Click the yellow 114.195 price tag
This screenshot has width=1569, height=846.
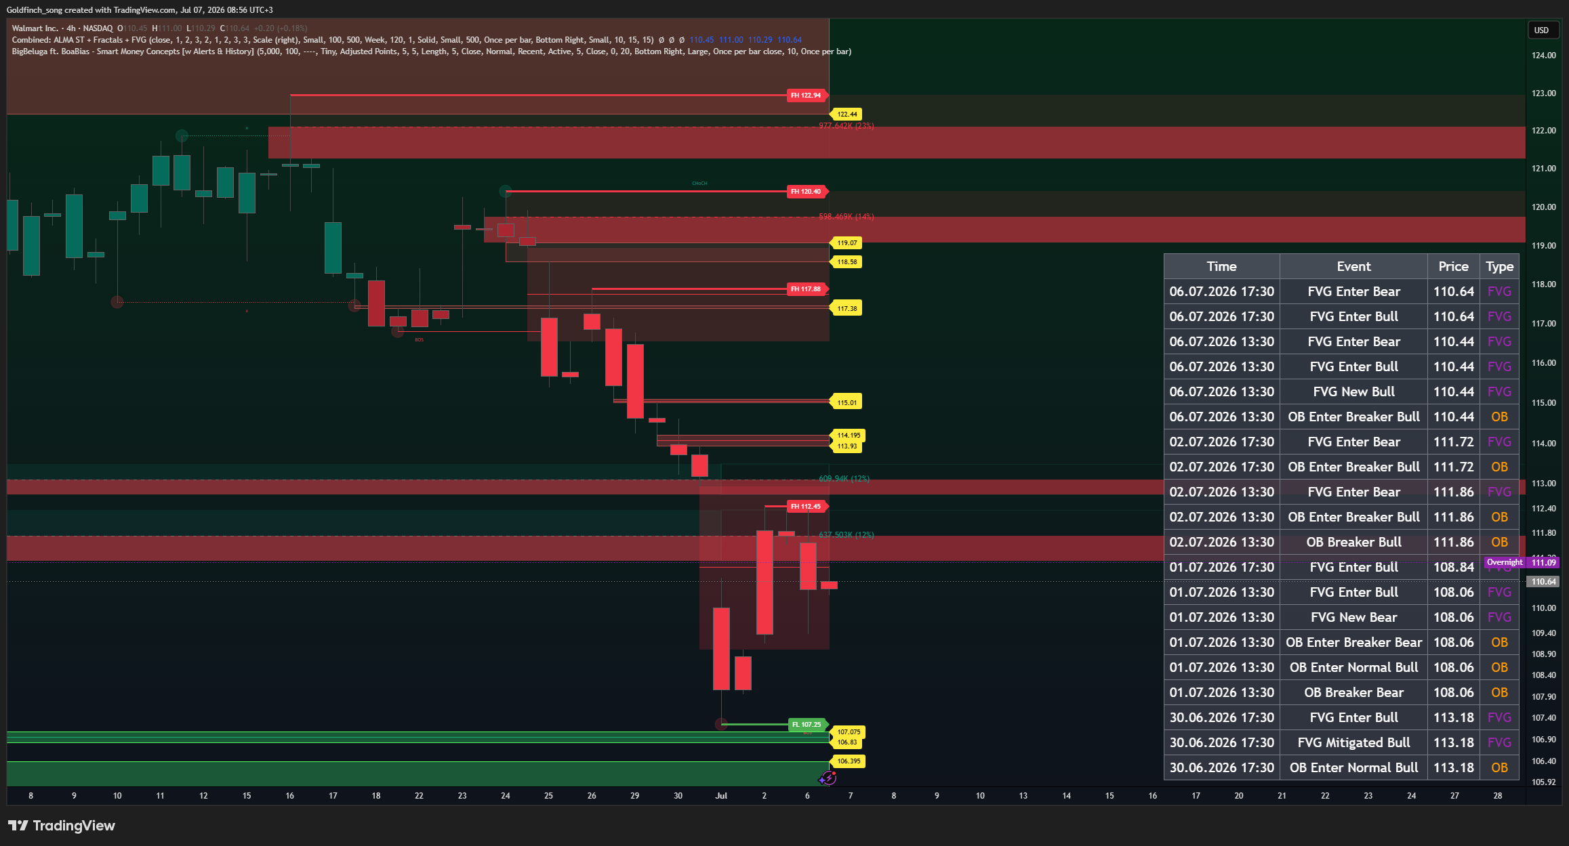pos(848,436)
